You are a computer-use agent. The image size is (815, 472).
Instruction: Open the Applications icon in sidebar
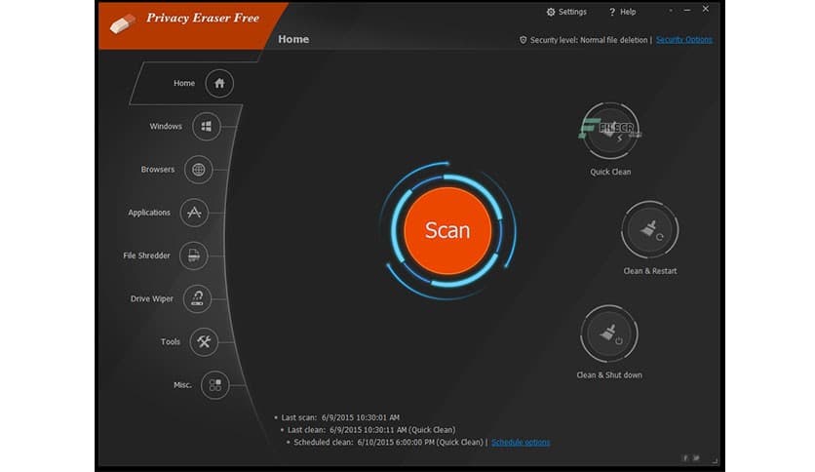[x=194, y=213]
